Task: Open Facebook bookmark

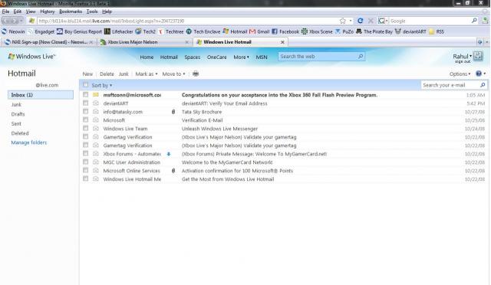Action: (x=285, y=31)
